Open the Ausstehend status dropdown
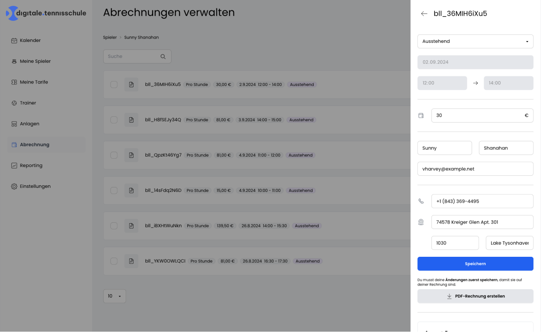 tap(475, 41)
